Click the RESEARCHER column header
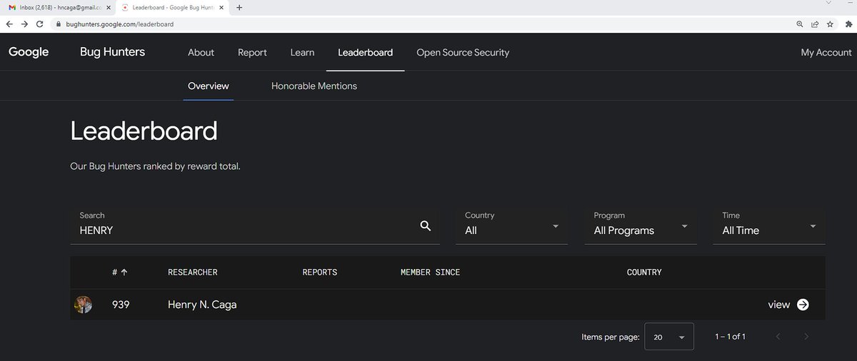857x361 pixels. tap(193, 272)
